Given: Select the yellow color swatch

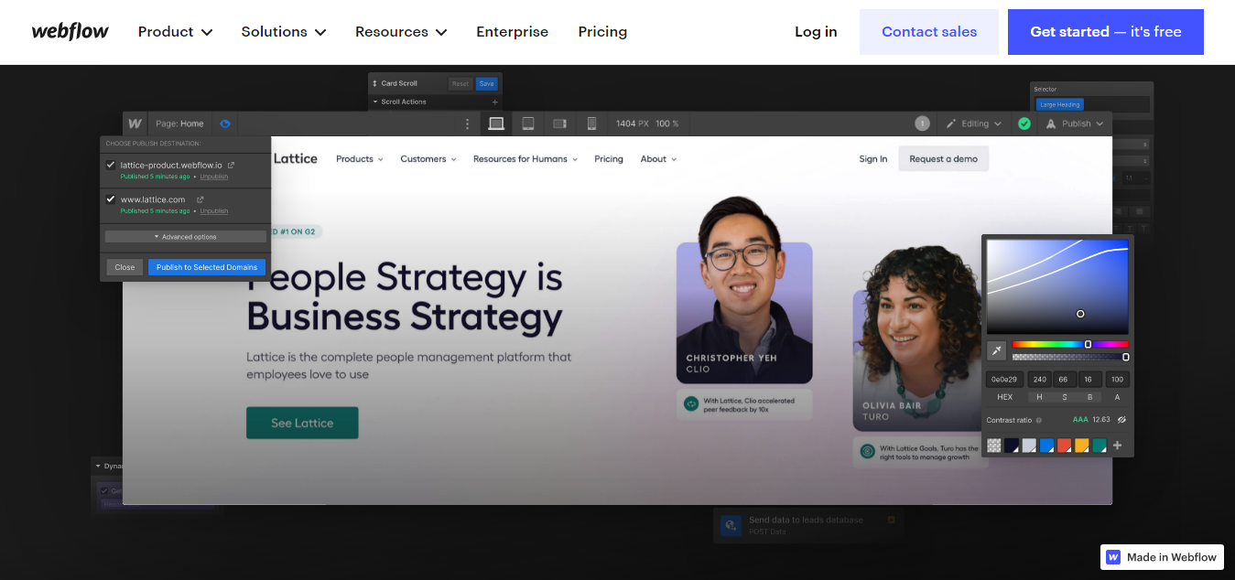Looking at the screenshot, I should (1082, 446).
